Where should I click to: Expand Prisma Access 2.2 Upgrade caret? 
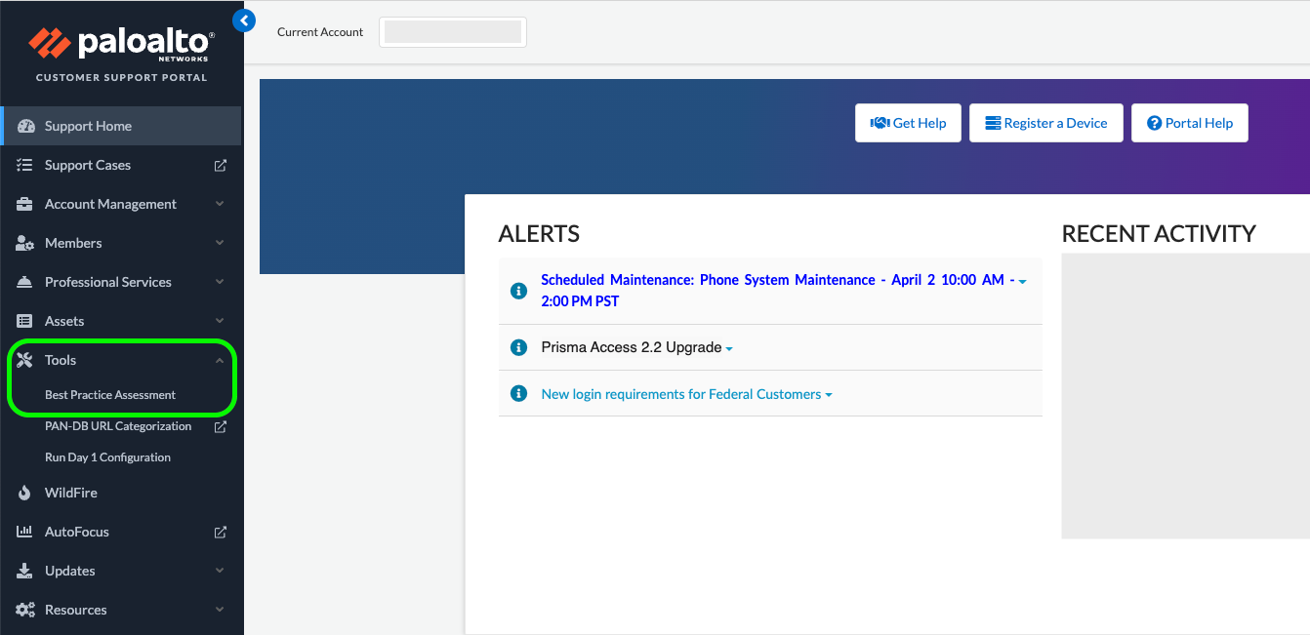click(729, 349)
